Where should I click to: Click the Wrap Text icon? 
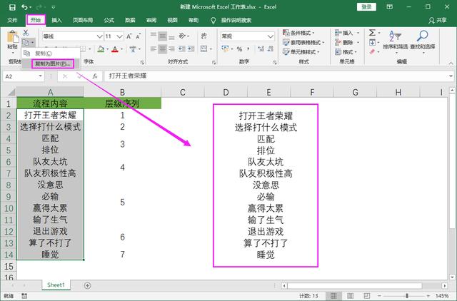pos(204,36)
